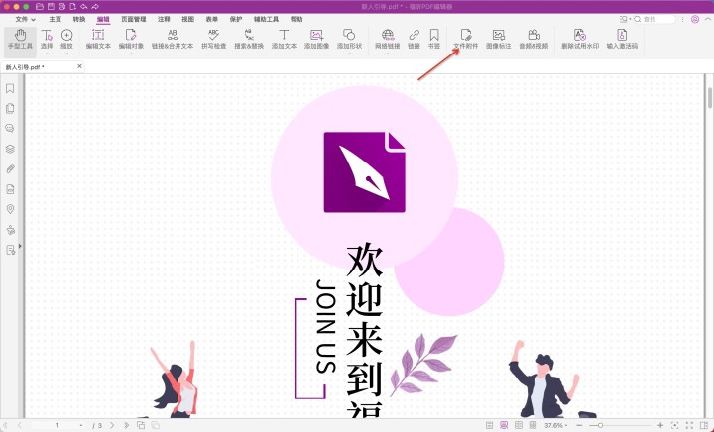The width and height of the screenshot is (714, 432).
Task: Switch to the highlighted page view mode in status bar
Action: 504,425
